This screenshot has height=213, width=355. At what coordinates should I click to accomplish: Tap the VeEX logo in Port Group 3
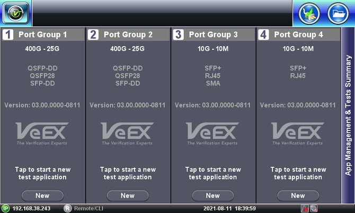[x=212, y=134]
